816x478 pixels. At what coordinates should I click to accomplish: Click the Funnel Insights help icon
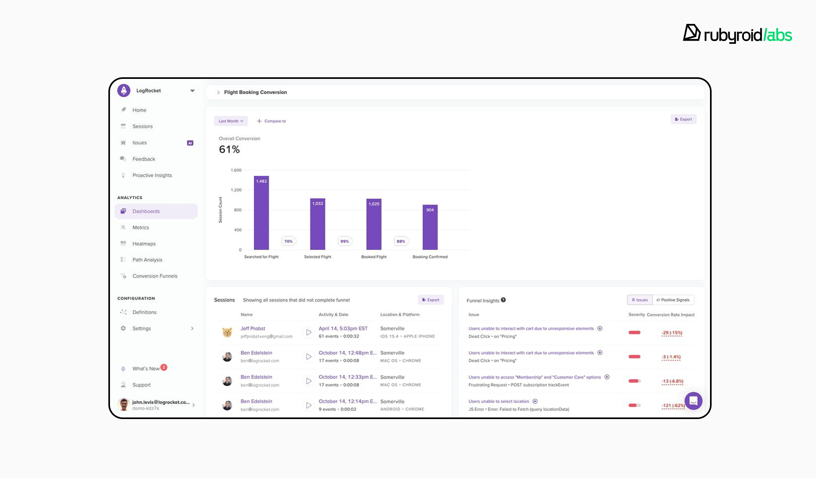click(503, 300)
